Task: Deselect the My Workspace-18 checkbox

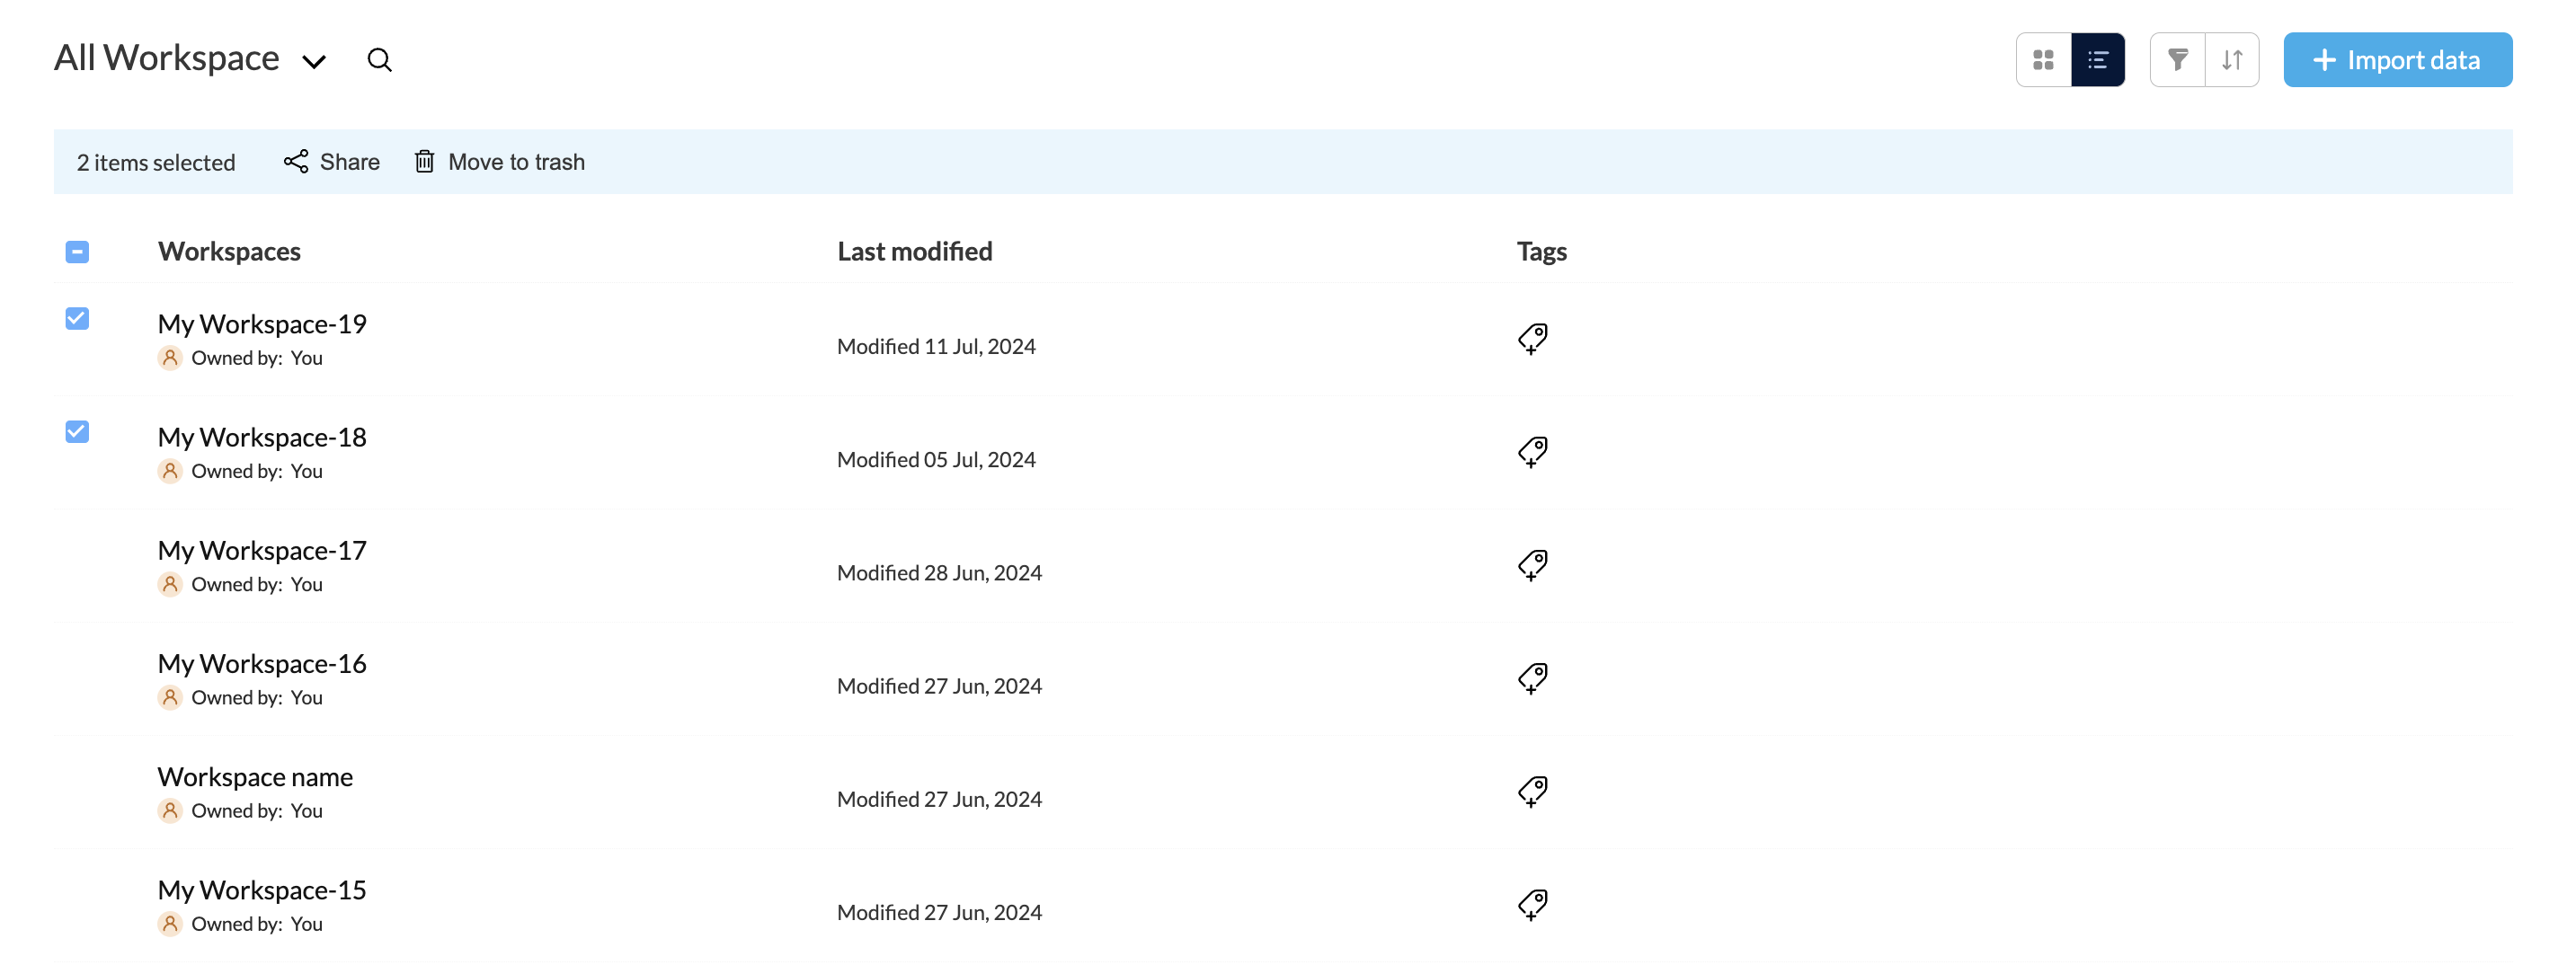Action: [77, 432]
